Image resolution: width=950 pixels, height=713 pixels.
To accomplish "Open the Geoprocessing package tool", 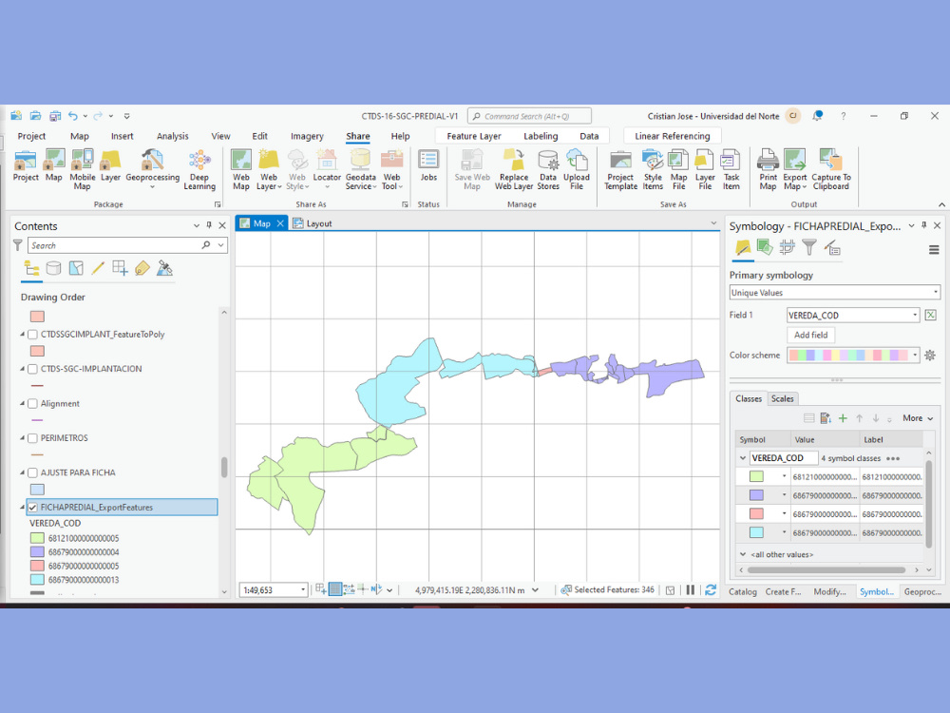I will coord(153,170).
